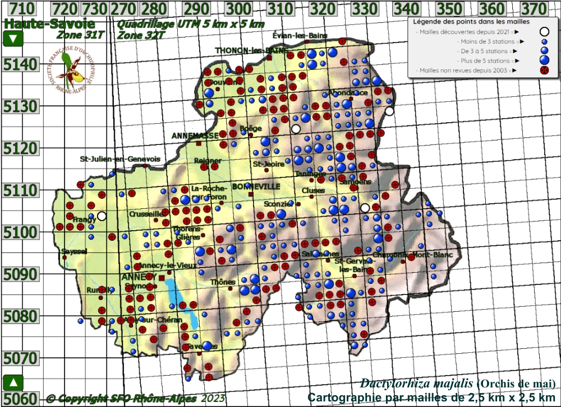Click the medium blue dot legend icon
The height and width of the screenshot is (407, 561).
(544, 51)
